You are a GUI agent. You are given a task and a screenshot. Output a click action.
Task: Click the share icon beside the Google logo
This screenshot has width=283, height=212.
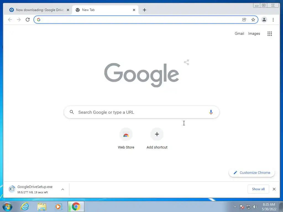click(x=187, y=62)
